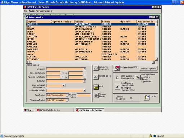Click the Comune column header
184x138 pixels.
pyautogui.click(x=111, y=22)
